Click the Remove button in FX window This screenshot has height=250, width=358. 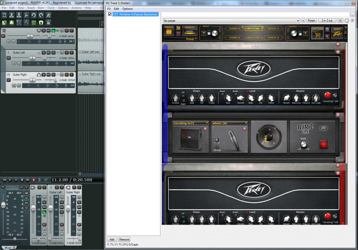click(x=124, y=239)
